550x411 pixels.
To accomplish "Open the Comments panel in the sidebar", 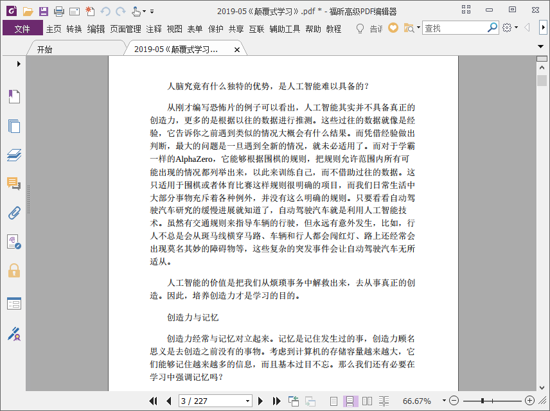I will [x=14, y=184].
